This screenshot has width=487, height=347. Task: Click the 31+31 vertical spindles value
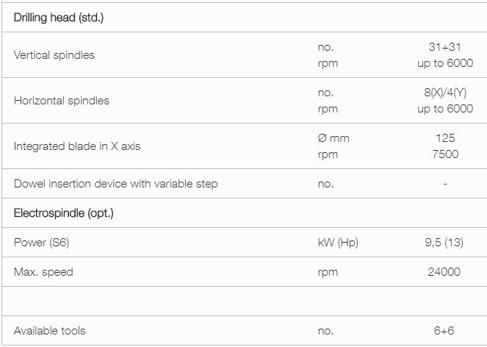444,47
